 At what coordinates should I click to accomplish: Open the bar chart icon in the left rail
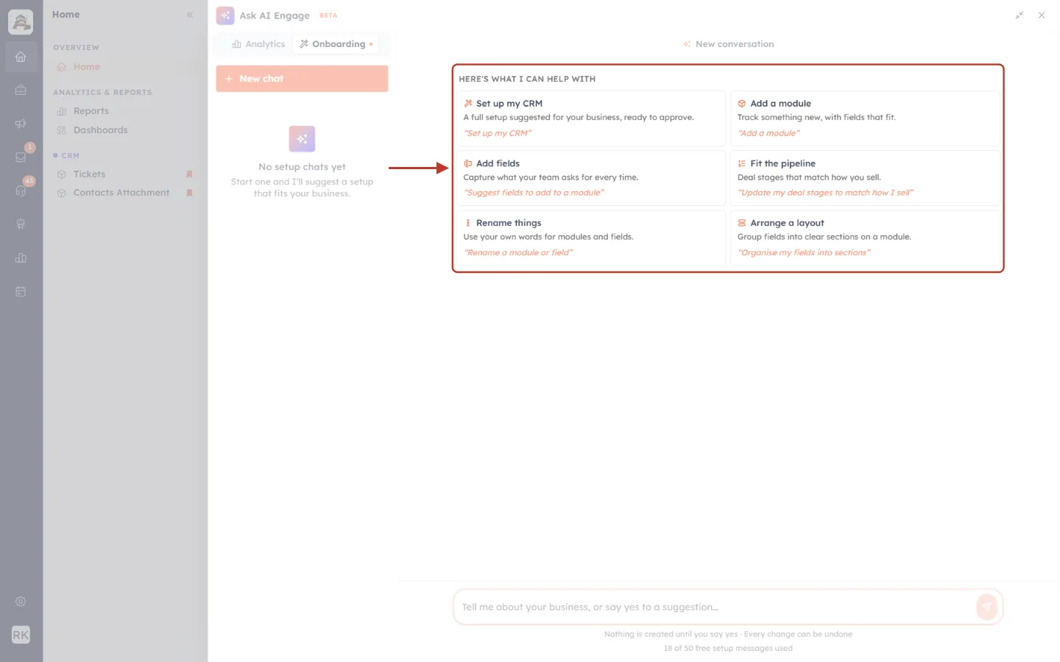pos(21,258)
